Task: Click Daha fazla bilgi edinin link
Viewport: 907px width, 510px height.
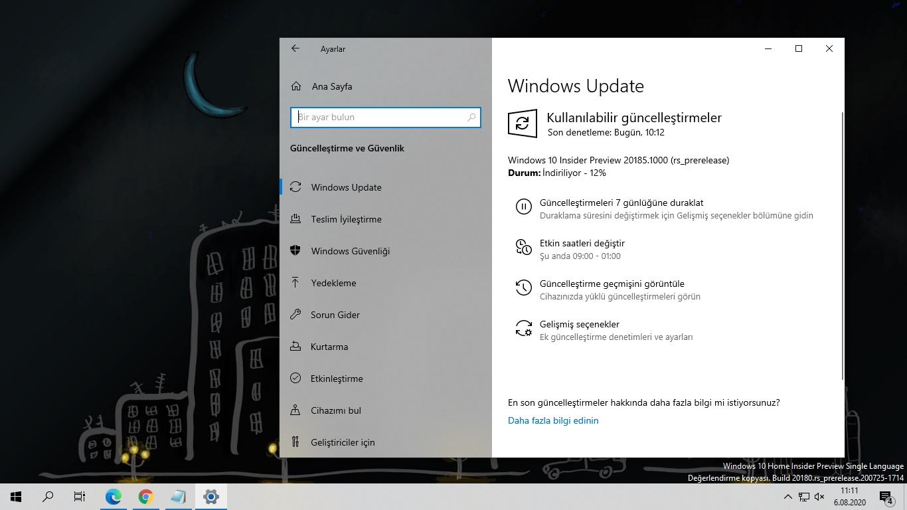Action: point(553,420)
